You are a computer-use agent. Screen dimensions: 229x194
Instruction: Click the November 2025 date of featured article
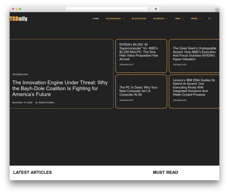22,102
